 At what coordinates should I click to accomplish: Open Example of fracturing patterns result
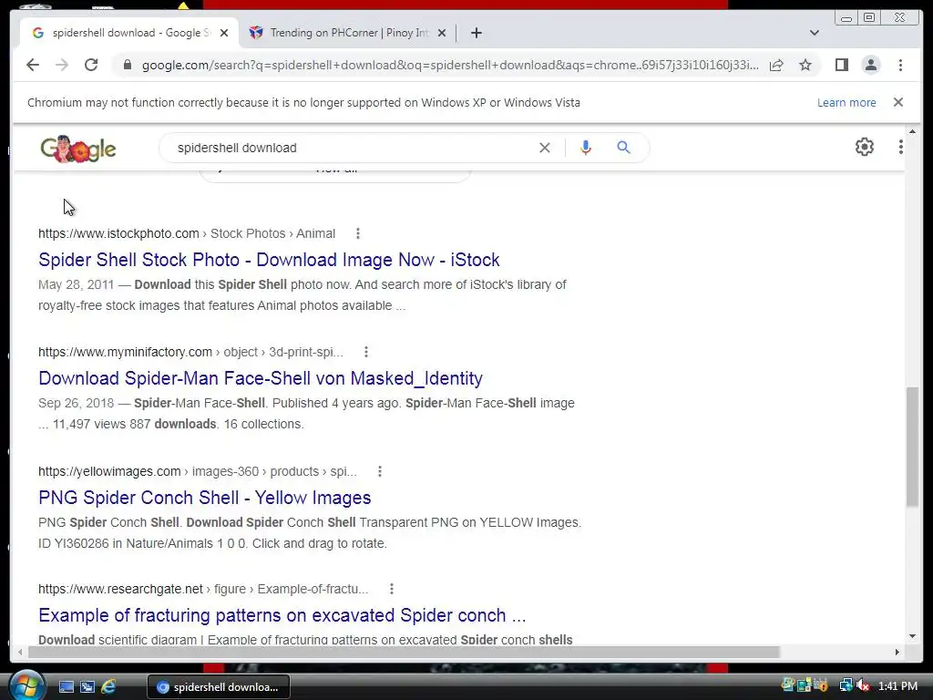282,615
